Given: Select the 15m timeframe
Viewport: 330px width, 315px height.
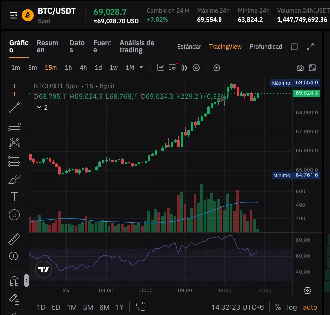Looking at the screenshot, I should click(x=51, y=68).
